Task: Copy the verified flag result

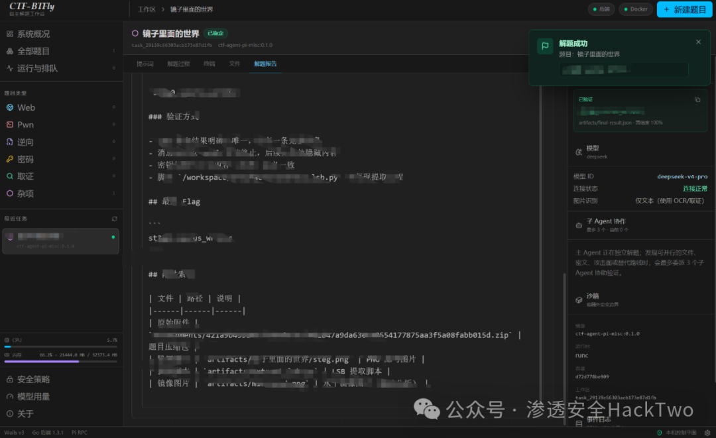Action: point(697,99)
